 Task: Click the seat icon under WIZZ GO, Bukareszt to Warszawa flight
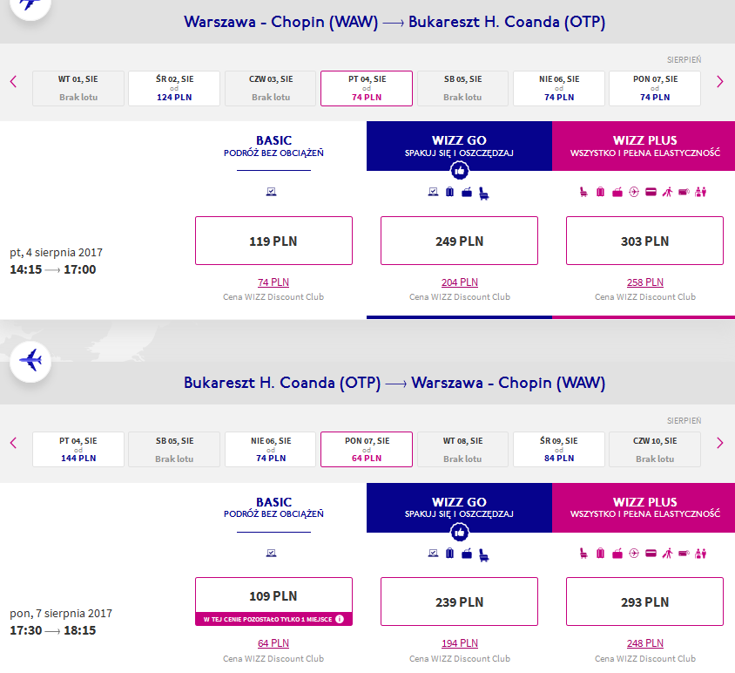tap(483, 554)
